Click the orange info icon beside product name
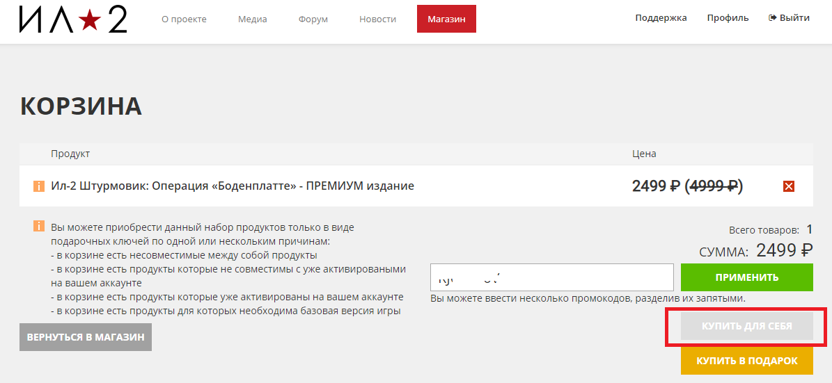Screen dimensions: 832x383 click(39, 186)
